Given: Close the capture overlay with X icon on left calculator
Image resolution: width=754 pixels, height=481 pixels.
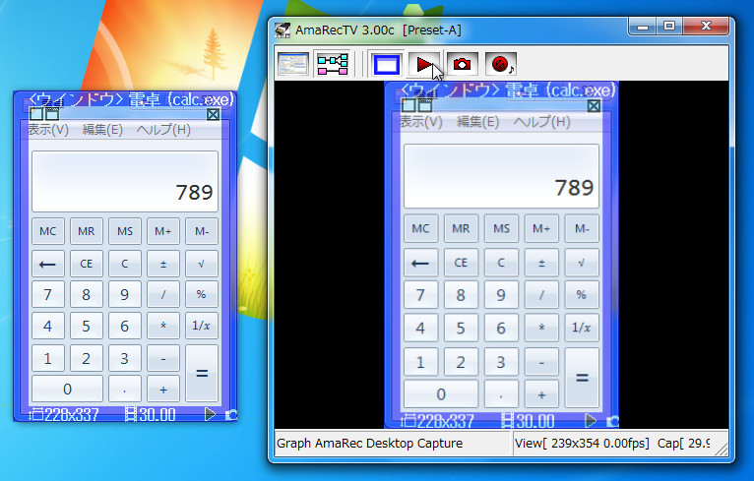Looking at the screenshot, I should click(x=213, y=114).
